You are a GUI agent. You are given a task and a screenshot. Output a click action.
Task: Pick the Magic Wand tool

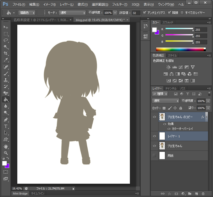tap(6, 47)
